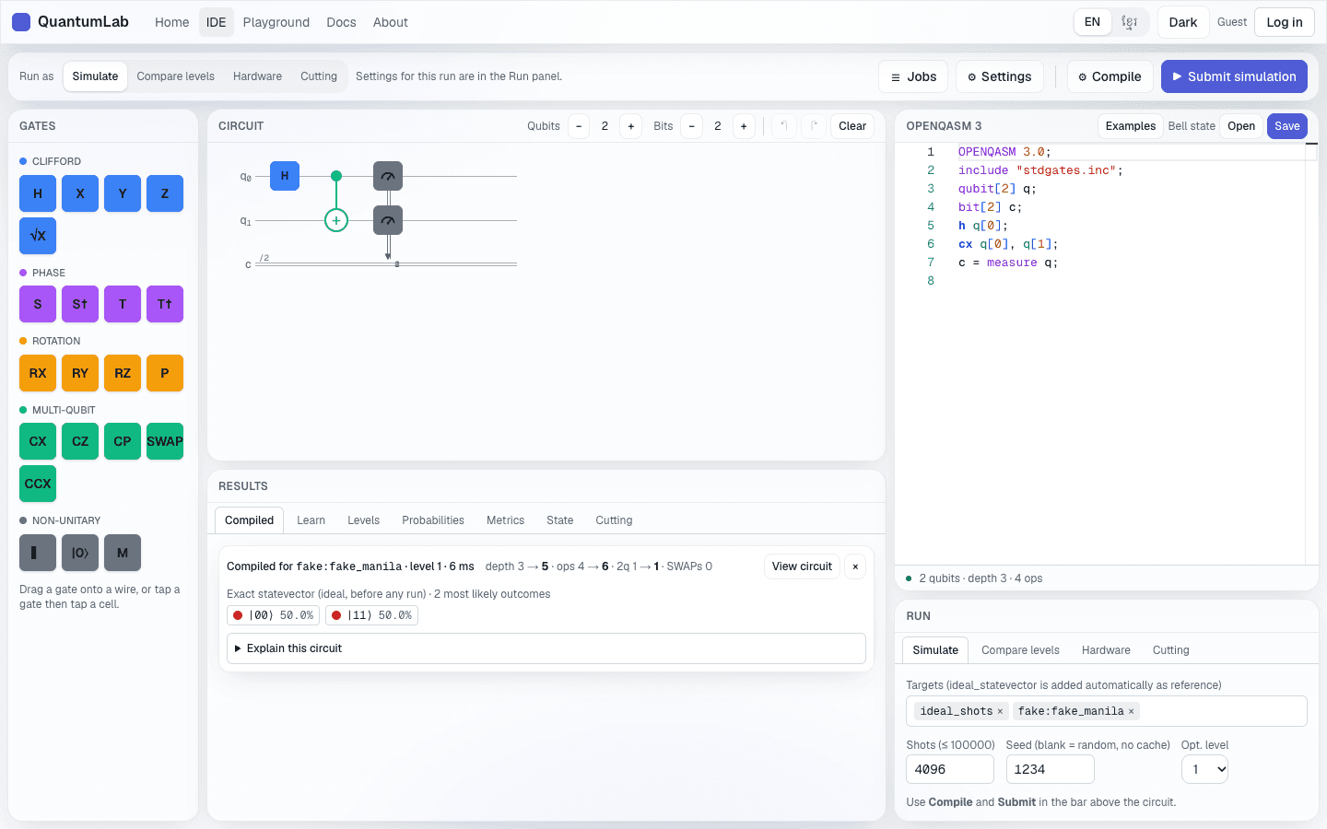
Task: Click the H gate on wire q0
Action: tap(285, 176)
